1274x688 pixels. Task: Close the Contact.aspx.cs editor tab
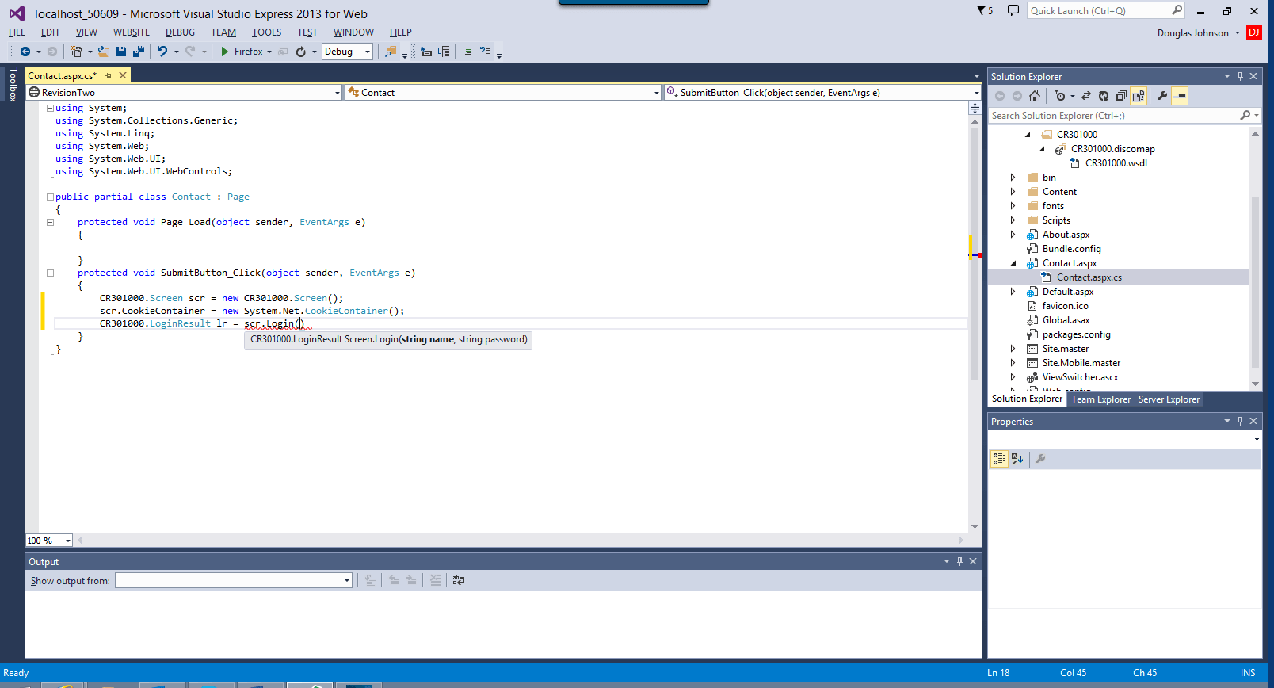(122, 76)
